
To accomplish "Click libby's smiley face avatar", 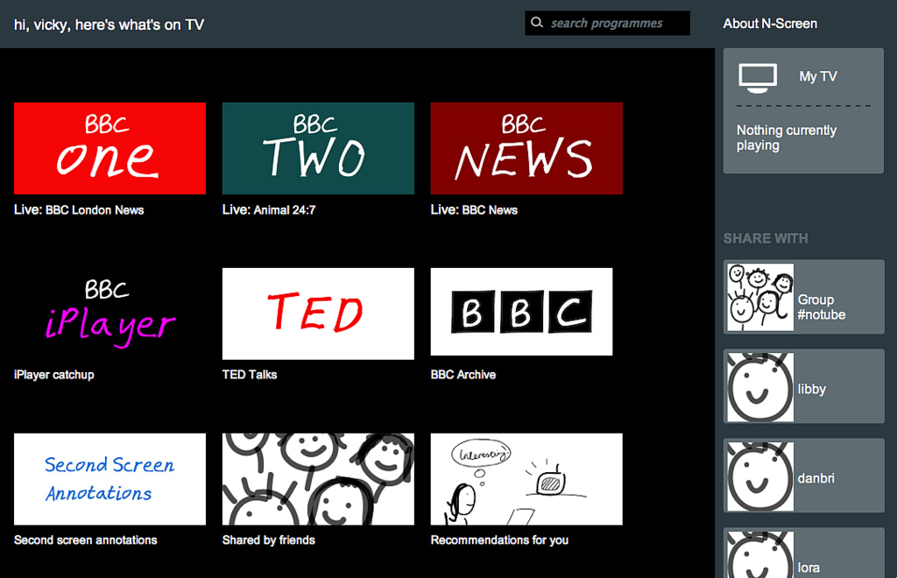I will [760, 387].
